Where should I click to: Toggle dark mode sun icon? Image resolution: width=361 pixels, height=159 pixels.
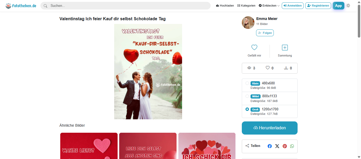(348, 6)
